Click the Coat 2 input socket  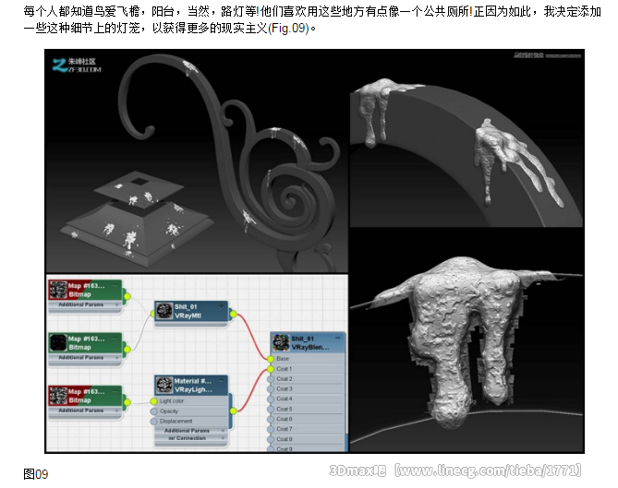pos(271,379)
